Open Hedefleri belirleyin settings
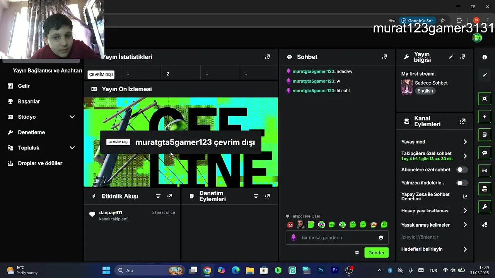 pos(434,249)
